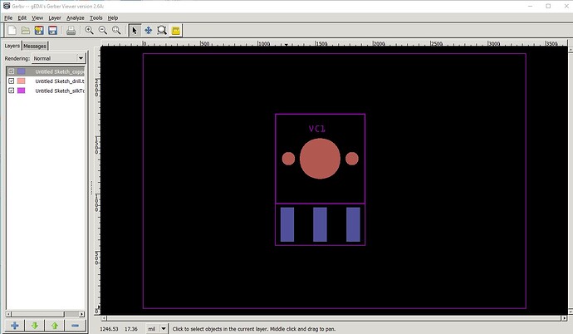This screenshot has width=573, height=334.
Task: Click the New project toolbar icon
Action: 11,30
